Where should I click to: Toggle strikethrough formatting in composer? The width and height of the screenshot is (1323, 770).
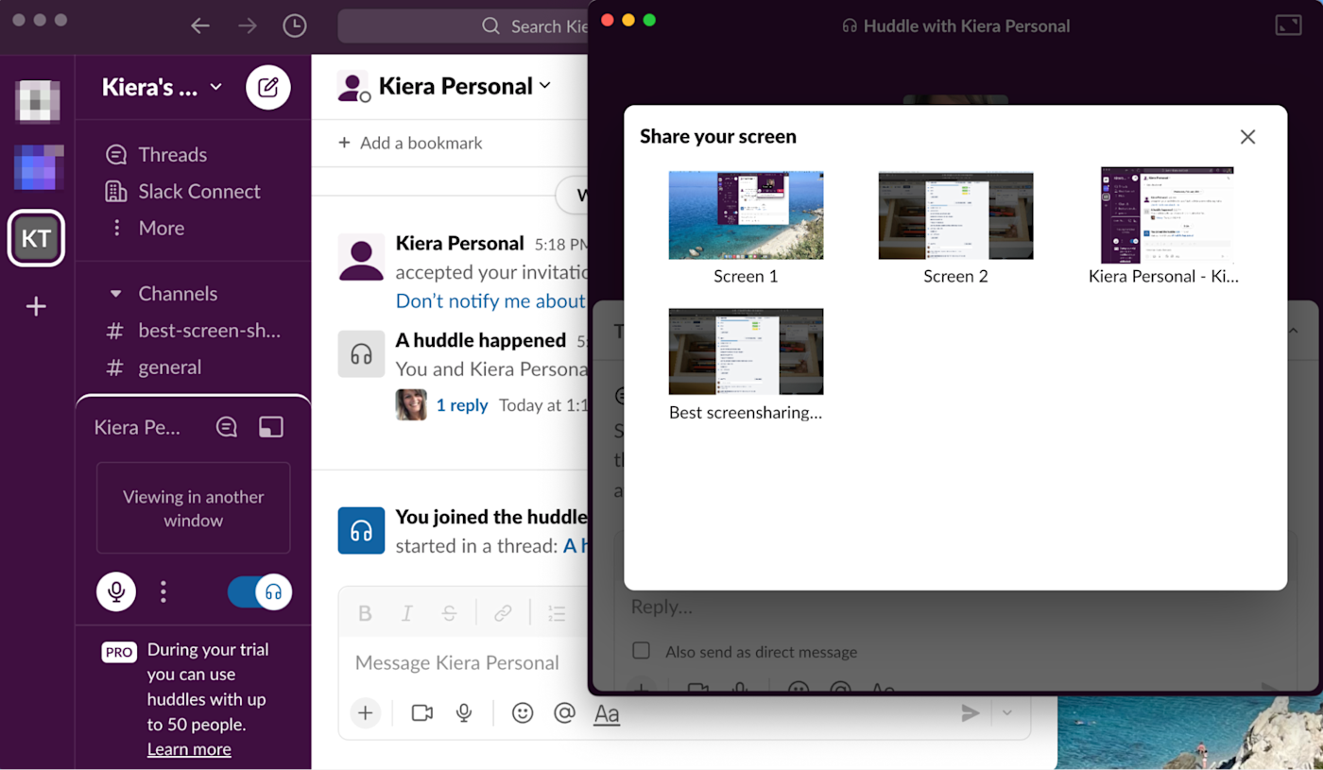coord(449,613)
